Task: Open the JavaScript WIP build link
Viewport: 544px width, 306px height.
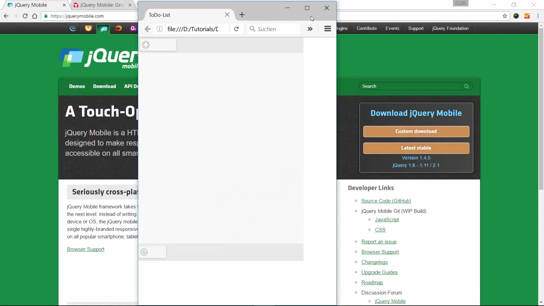Action: pos(387,220)
